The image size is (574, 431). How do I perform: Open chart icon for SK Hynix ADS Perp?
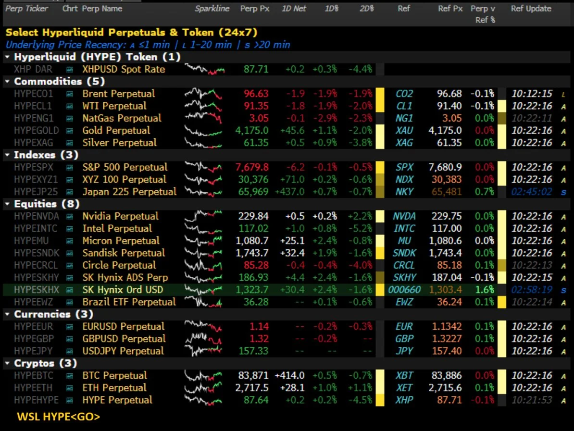point(70,278)
